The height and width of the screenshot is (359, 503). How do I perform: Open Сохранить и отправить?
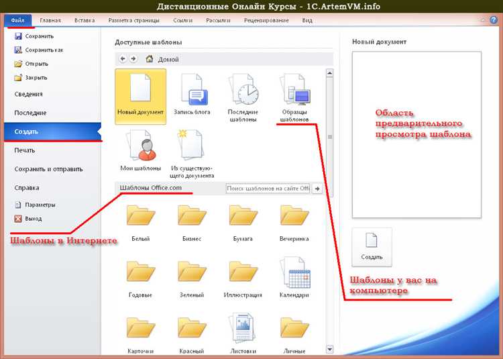[x=52, y=168]
